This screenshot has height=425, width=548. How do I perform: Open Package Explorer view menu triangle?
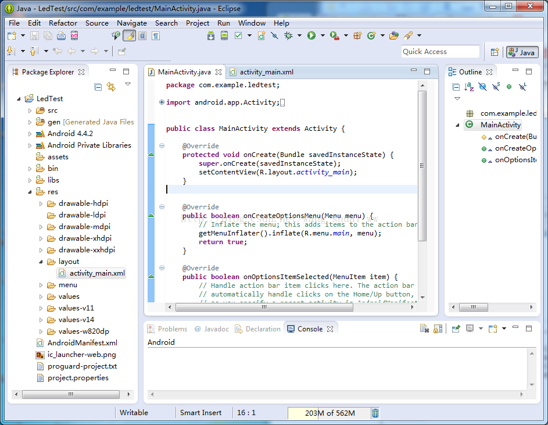[x=128, y=84]
